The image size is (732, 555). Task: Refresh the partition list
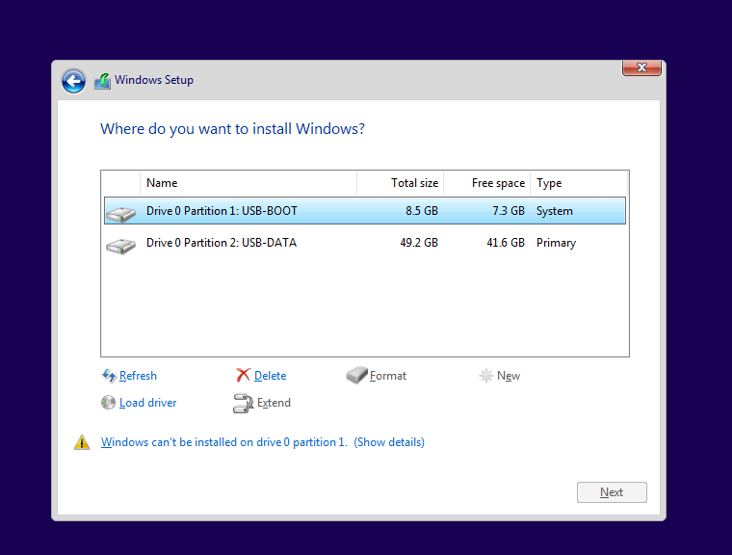(138, 376)
